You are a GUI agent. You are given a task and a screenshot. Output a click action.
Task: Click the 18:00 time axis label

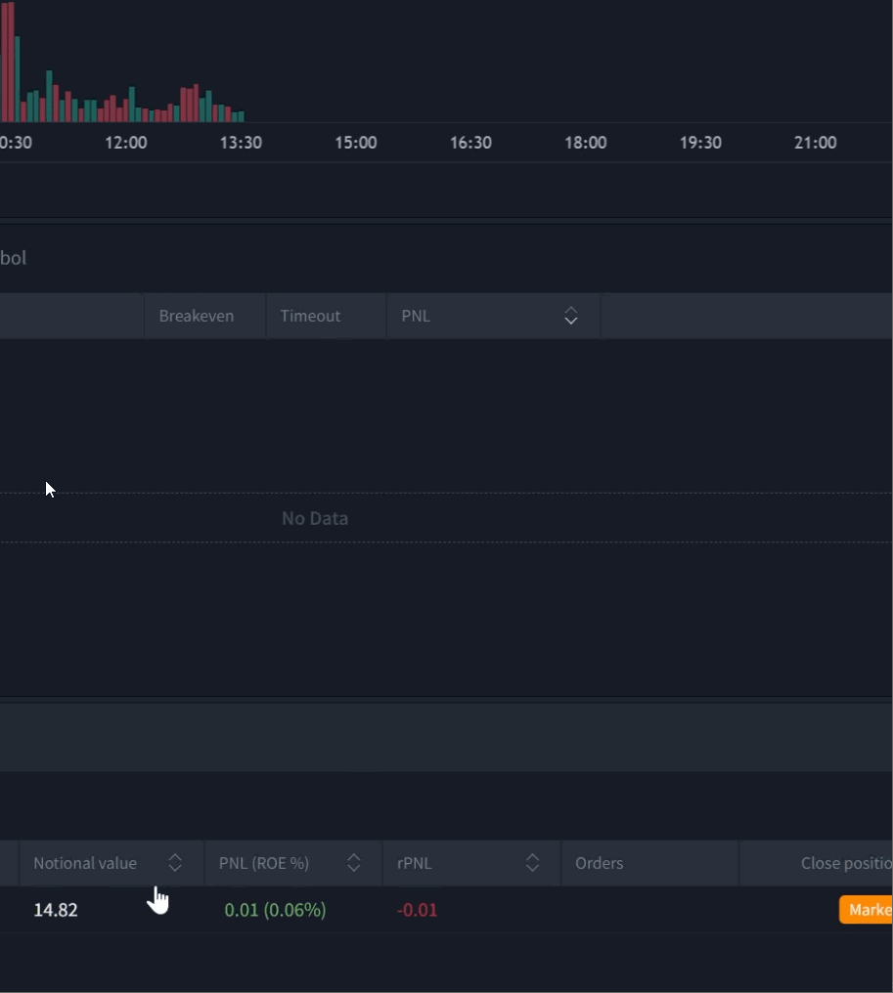586,143
